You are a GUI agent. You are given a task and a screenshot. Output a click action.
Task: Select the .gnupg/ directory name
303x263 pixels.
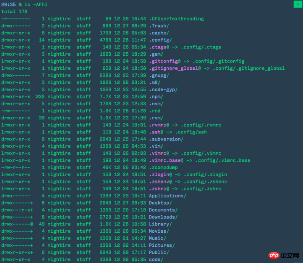(x=159, y=75)
